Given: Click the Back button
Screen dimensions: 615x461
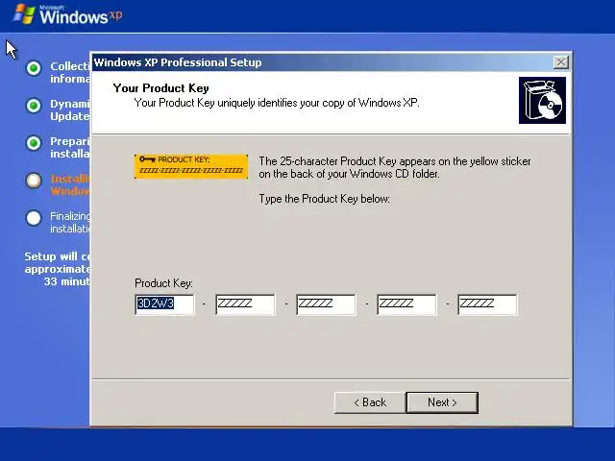Looking at the screenshot, I should (370, 402).
